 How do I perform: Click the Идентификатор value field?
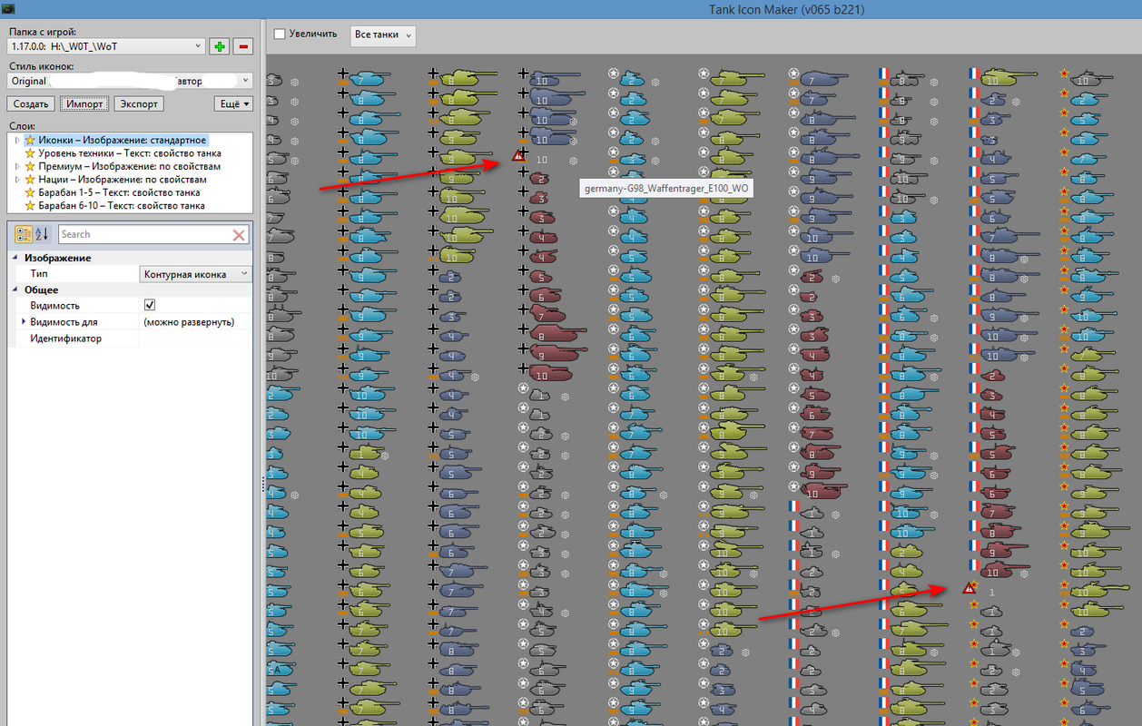pos(195,338)
